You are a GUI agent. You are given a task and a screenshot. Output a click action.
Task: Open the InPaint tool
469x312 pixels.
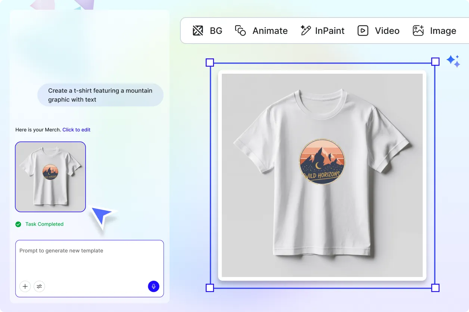tap(330, 31)
